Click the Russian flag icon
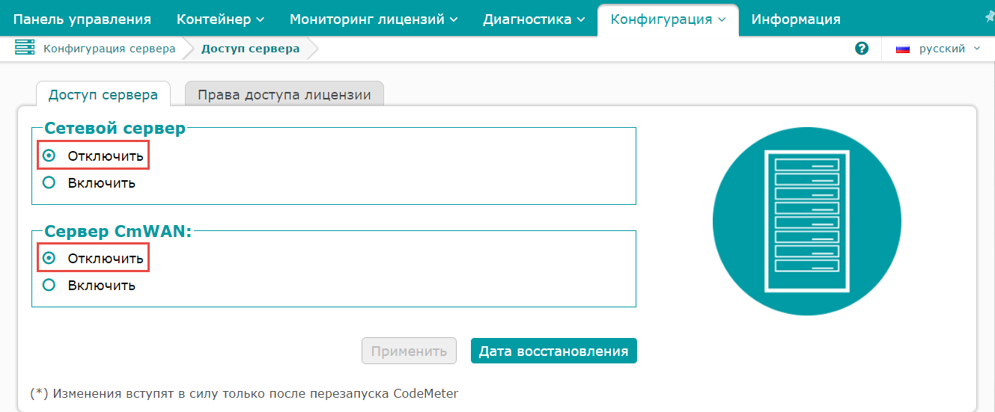 coord(903,49)
